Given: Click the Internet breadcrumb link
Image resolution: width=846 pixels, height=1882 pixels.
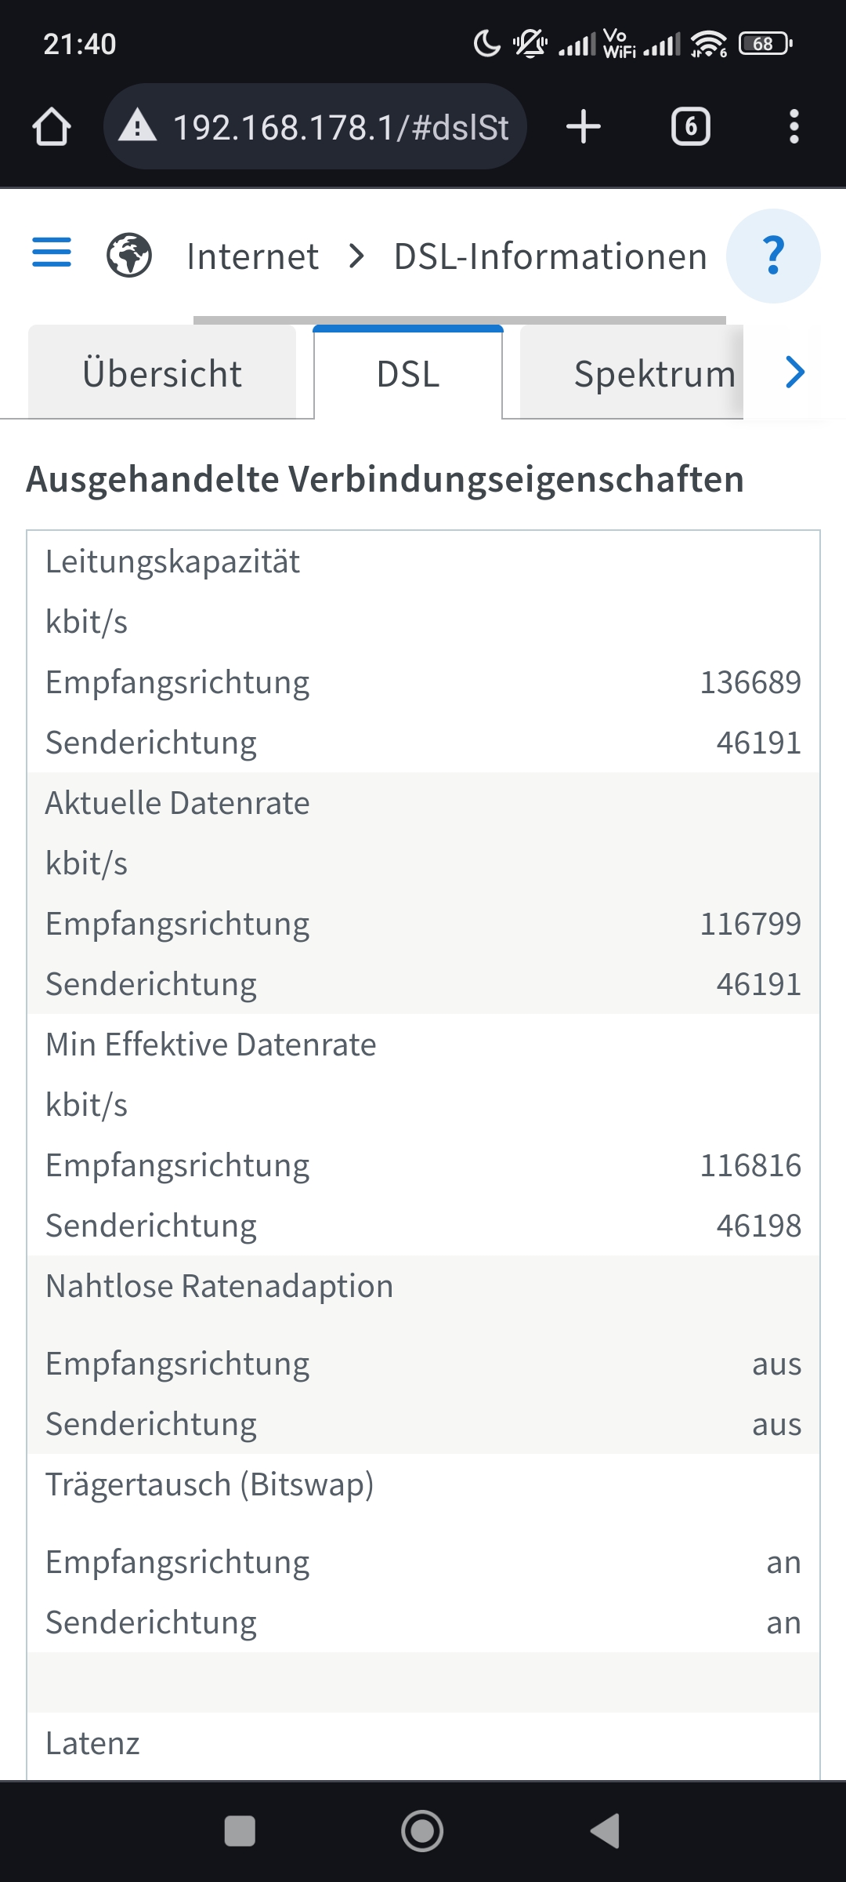Looking at the screenshot, I should [252, 256].
